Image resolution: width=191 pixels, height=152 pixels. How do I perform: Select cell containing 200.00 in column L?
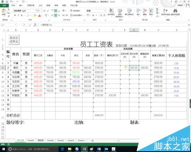(134, 68)
